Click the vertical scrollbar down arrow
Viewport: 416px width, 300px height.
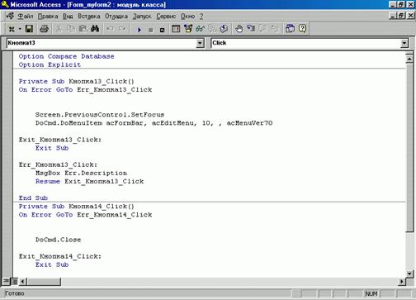[x=409, y=274]
